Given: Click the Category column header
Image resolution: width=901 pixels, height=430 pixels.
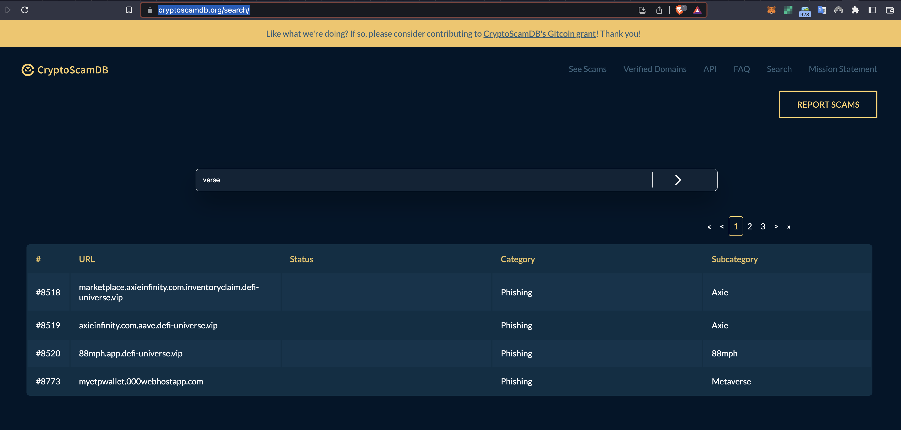Looking at the screenshot, I should (518, 259).
